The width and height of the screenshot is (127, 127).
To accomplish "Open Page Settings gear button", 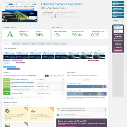I will (118, 8).
